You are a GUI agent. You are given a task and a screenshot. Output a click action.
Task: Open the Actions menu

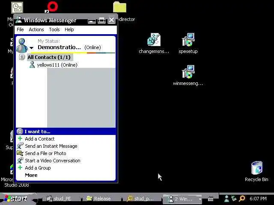click(x=36, y=29)
